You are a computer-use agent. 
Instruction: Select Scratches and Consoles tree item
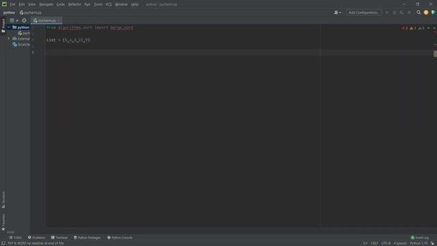click(21, 44)
